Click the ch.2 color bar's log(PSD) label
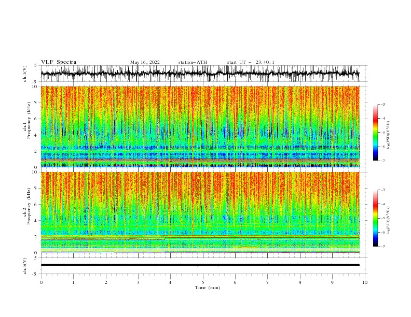The height and width of the screenshot is (317, 411). click(x=389, y=221)
